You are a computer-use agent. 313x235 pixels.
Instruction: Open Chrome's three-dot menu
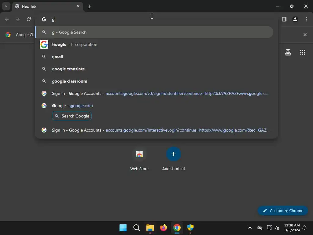click(306, 19)
